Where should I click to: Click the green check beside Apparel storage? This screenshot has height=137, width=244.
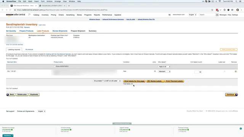129,130
